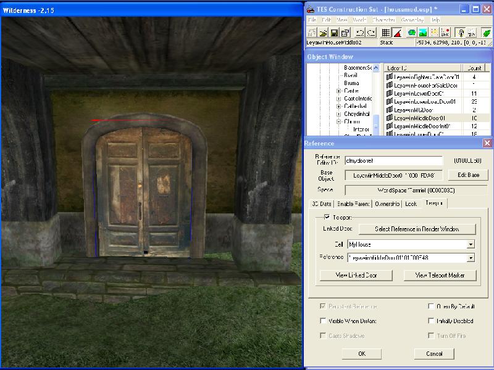The image size is (494, 370).
Task: Open the File menu
Action: pos(312,20)
